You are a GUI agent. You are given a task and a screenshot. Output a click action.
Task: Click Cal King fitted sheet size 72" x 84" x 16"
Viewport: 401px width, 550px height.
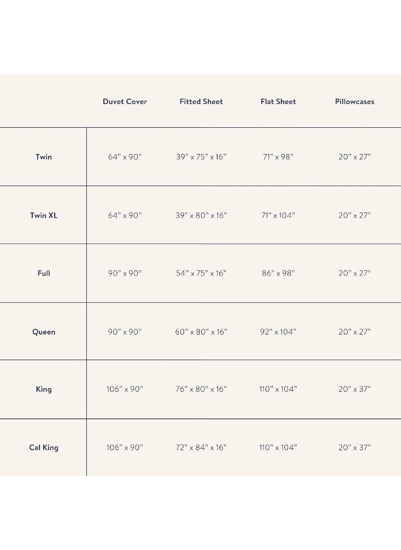pyautogui.click(x=201, y=447)
